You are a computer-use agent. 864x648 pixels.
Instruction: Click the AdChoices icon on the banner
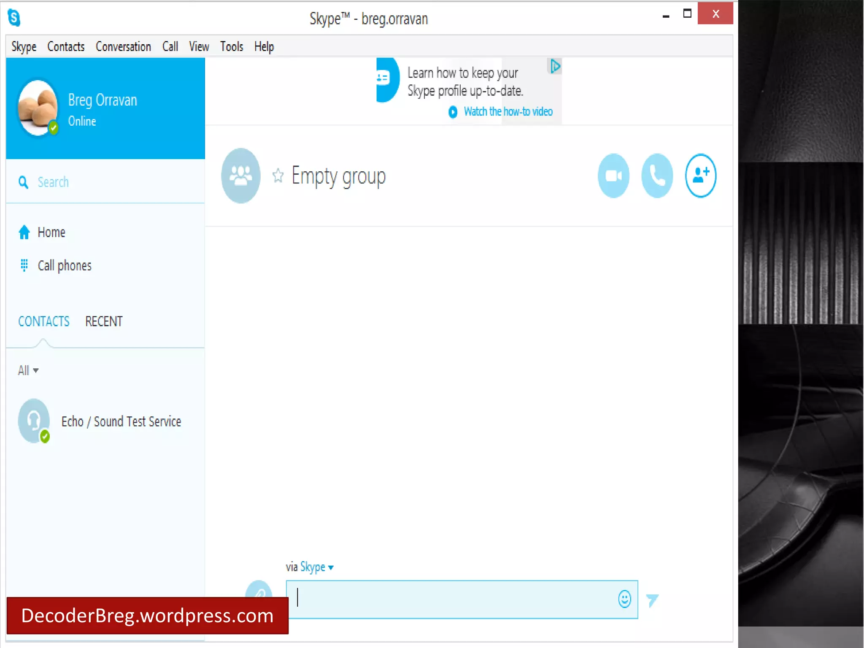point(555,66)
